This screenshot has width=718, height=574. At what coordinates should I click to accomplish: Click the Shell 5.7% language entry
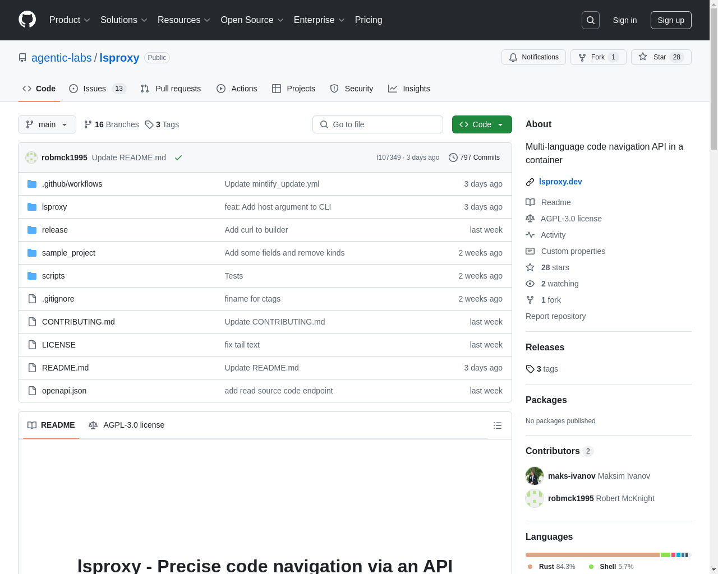(x=611, y=567)
